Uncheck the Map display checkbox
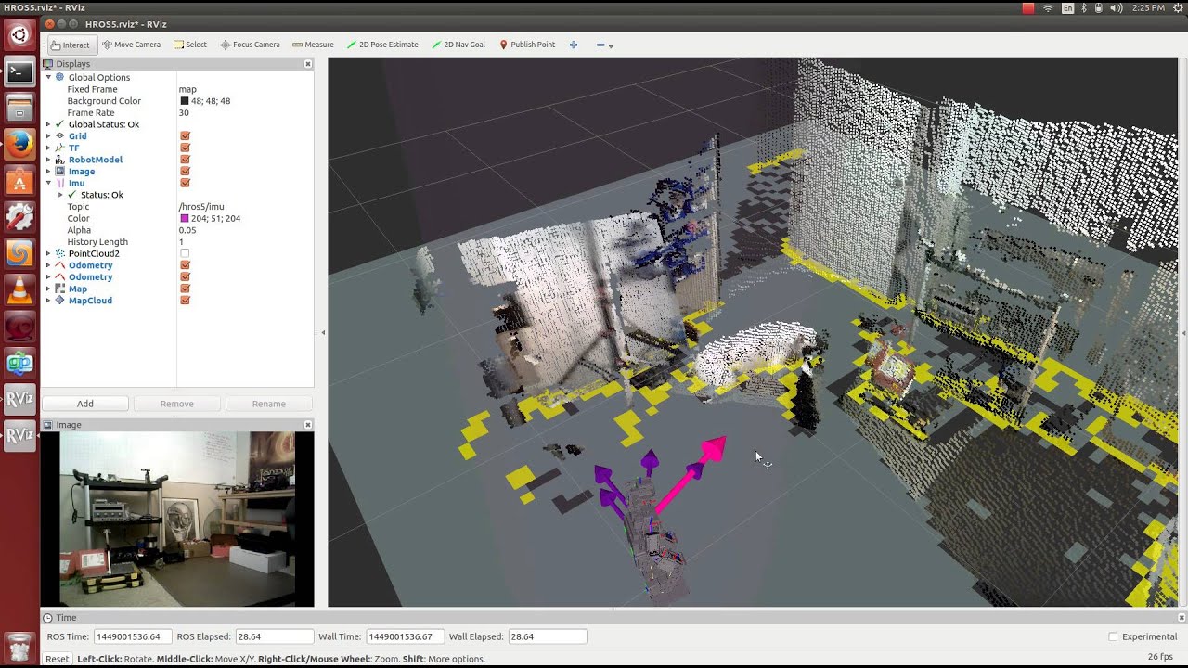Viewport: 1188px width, 668px height. (185, 289)
